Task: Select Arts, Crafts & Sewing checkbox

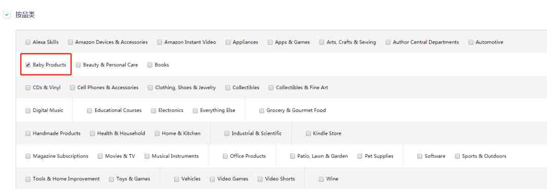Action: pyautogui.click(x=322, y=42)
